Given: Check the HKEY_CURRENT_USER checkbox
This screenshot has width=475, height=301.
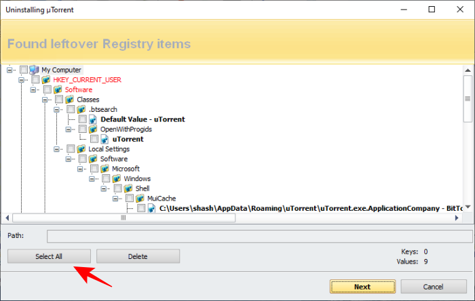Looking at the screenshot, I should 35,79.
